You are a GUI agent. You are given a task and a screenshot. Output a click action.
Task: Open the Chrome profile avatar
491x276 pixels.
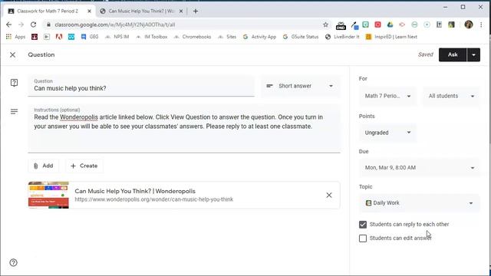(469, 25)
